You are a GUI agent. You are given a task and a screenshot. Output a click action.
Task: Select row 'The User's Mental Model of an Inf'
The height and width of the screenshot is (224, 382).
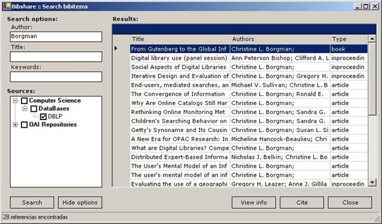(x=249, y=166)
